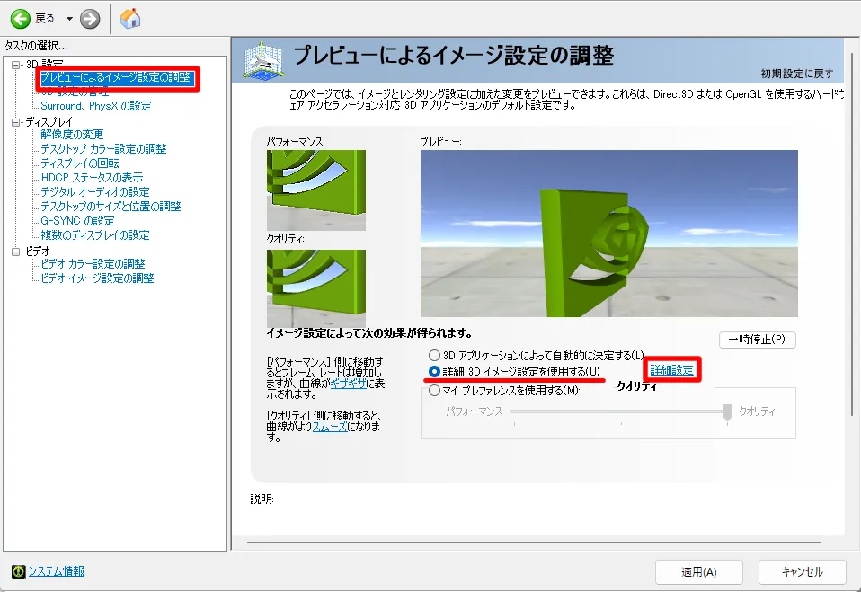Click the Home icon in toolbar
The width and height of the screenshot is (861, 592).
[130, 18]
